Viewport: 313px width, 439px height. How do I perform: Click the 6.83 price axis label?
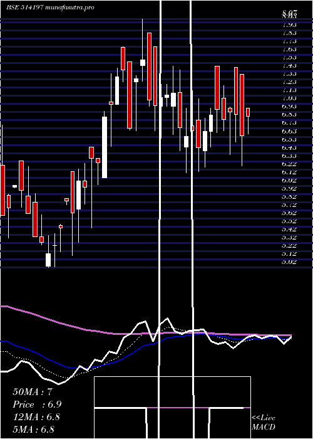(x=289, y=115)
